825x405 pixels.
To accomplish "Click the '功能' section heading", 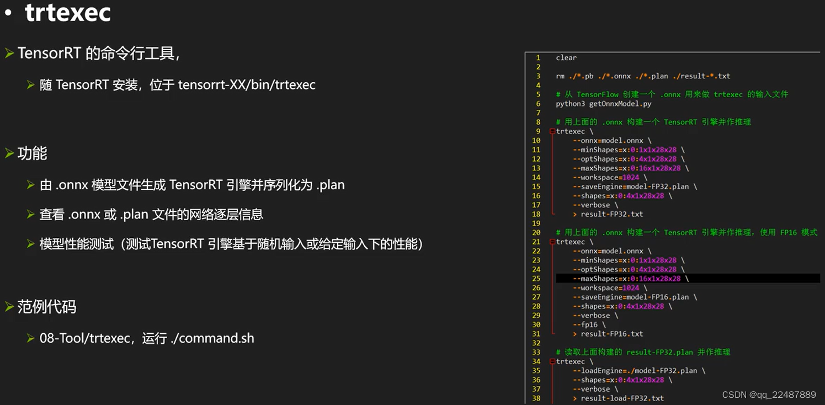I will (x=32, y=153).
